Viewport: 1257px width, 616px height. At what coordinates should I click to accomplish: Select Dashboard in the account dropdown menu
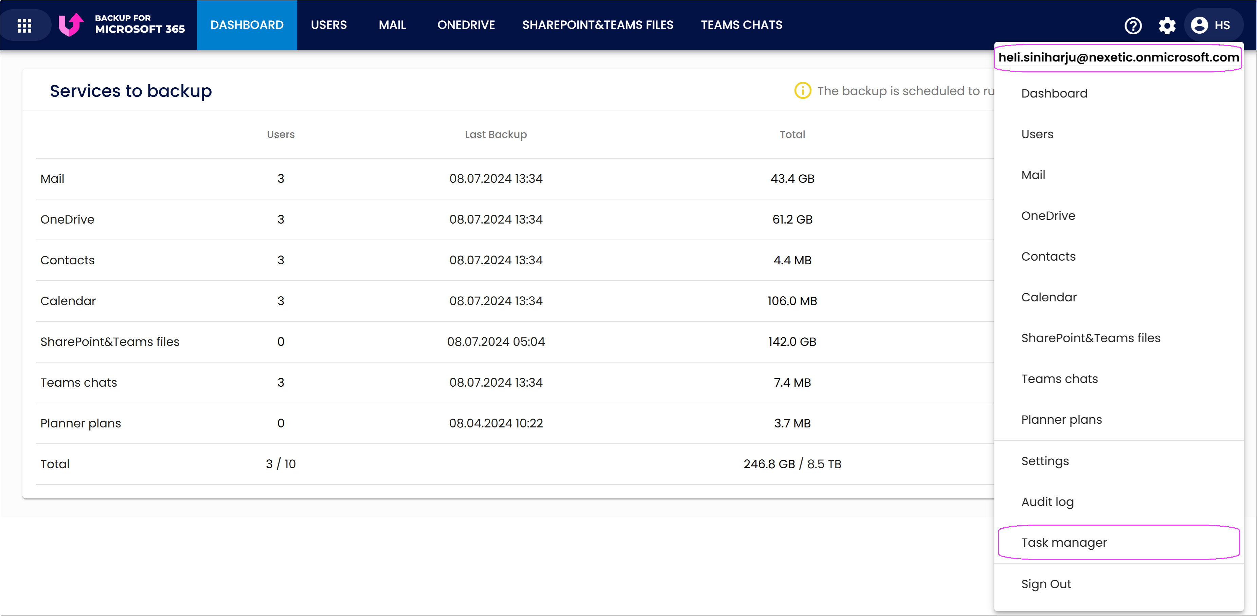(1118, 93)
